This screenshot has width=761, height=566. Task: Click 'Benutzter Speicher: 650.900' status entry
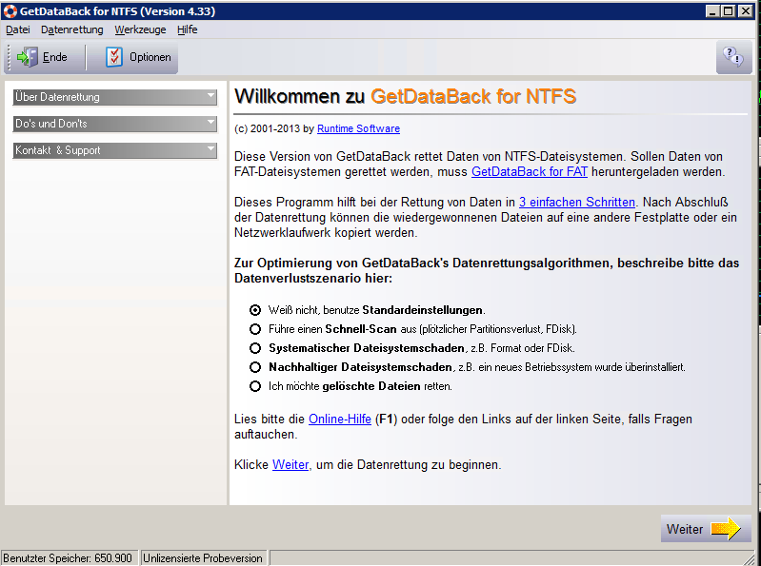click(x=69, y=558)
